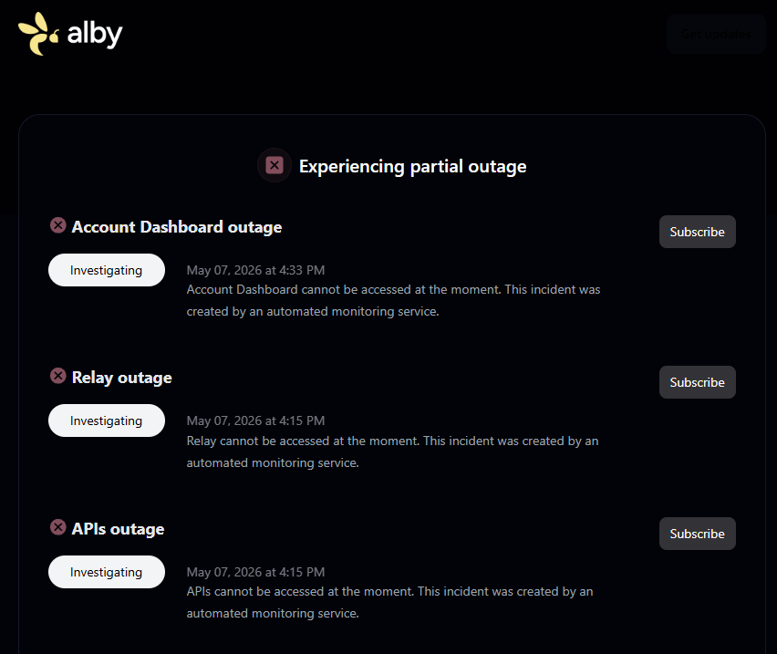The image size is (777, 654).
Task: Open the faded Get updates button
Action: pyautogui.click(x=716, y=34)
